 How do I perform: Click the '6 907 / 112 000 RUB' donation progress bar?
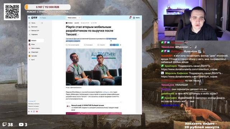(x=47, y=7)
